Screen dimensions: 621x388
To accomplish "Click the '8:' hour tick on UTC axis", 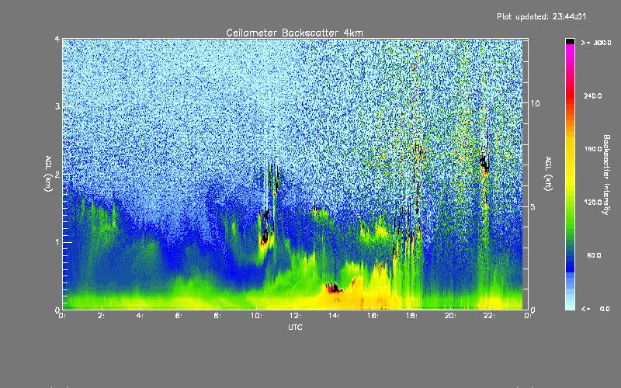I will 218,316.
